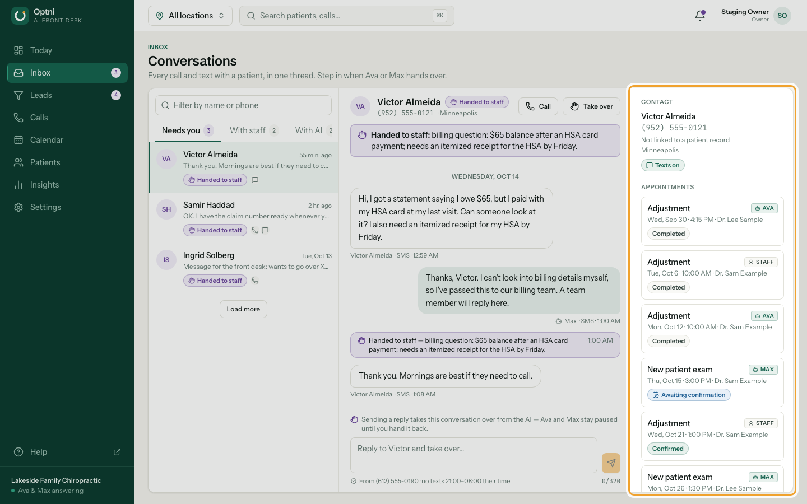The width and height of the screenshot is (807, 504).
Task: Open Help external link icon
Action: pos(117,452)
